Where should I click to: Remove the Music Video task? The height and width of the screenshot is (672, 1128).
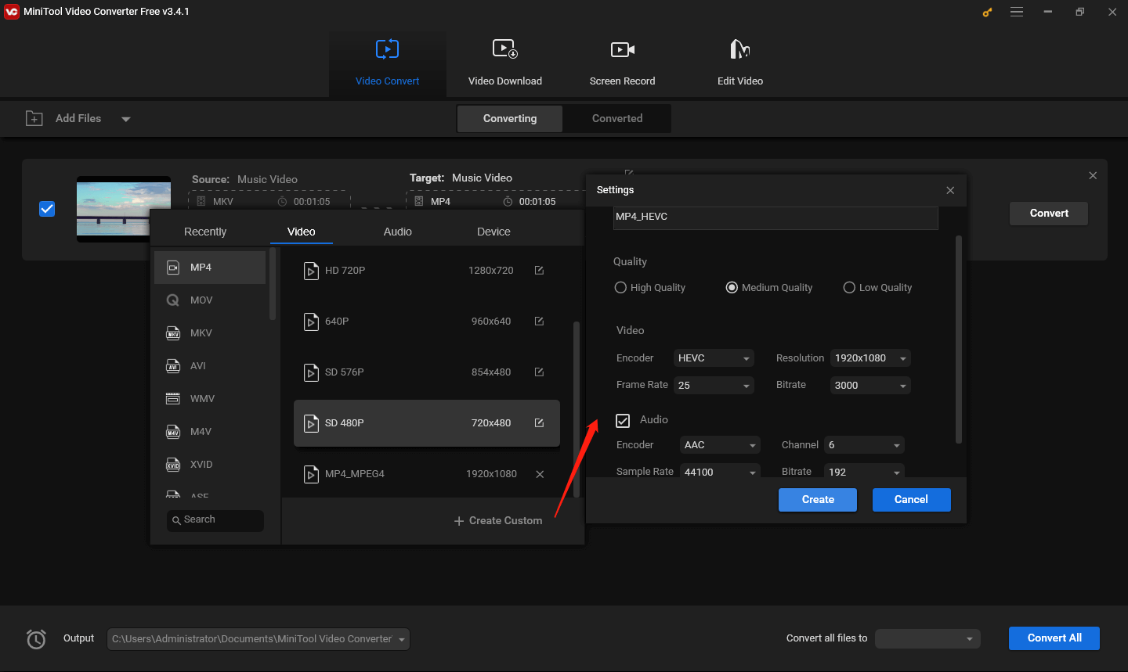[x=1093, y=175]
